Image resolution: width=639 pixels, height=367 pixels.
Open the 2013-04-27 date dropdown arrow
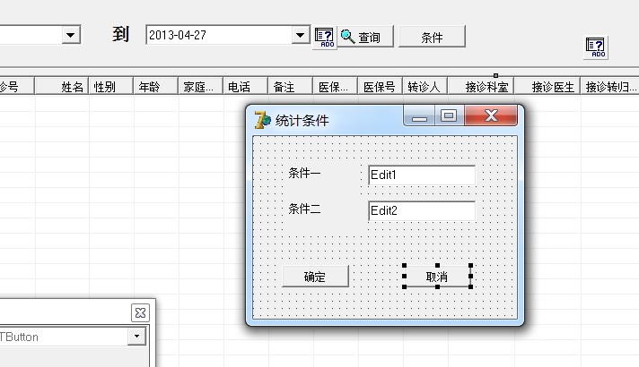pyautogui.click(x=301, y=36)
